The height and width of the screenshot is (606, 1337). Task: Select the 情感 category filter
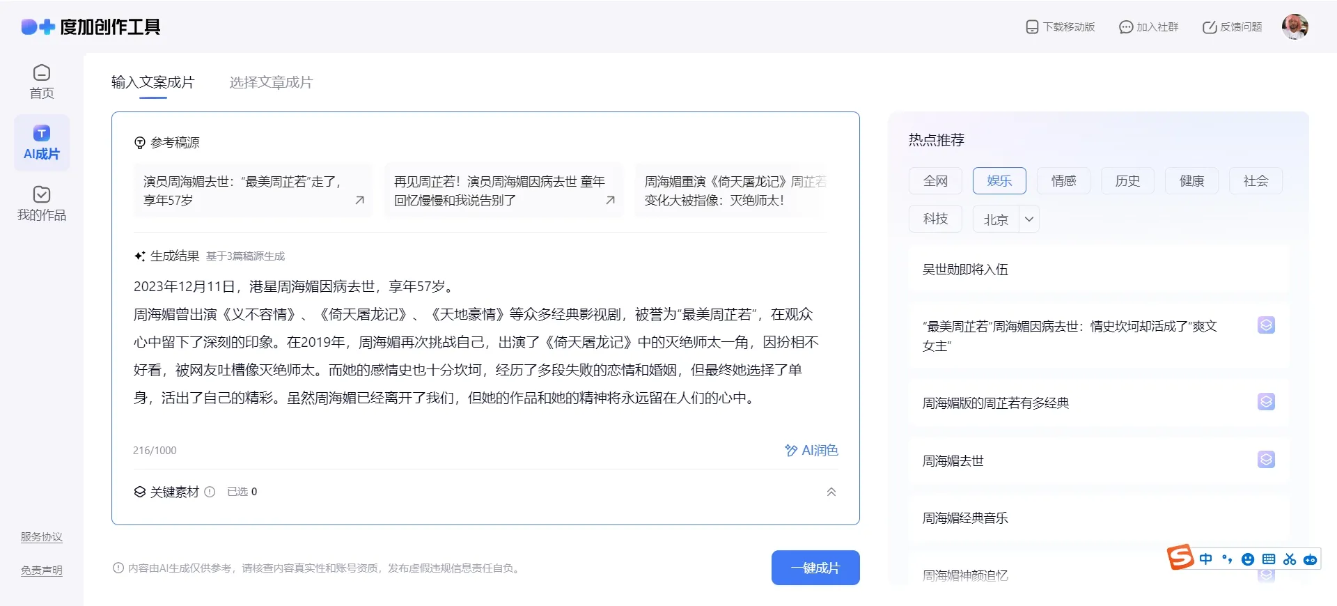coord(1063,181)
